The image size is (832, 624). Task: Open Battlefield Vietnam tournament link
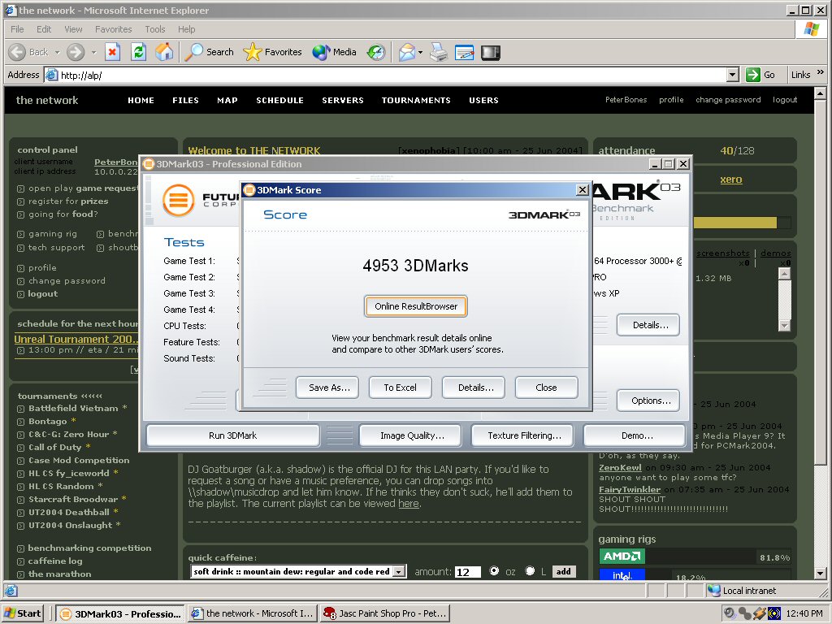pyautogui.click(x=73, y=408)
